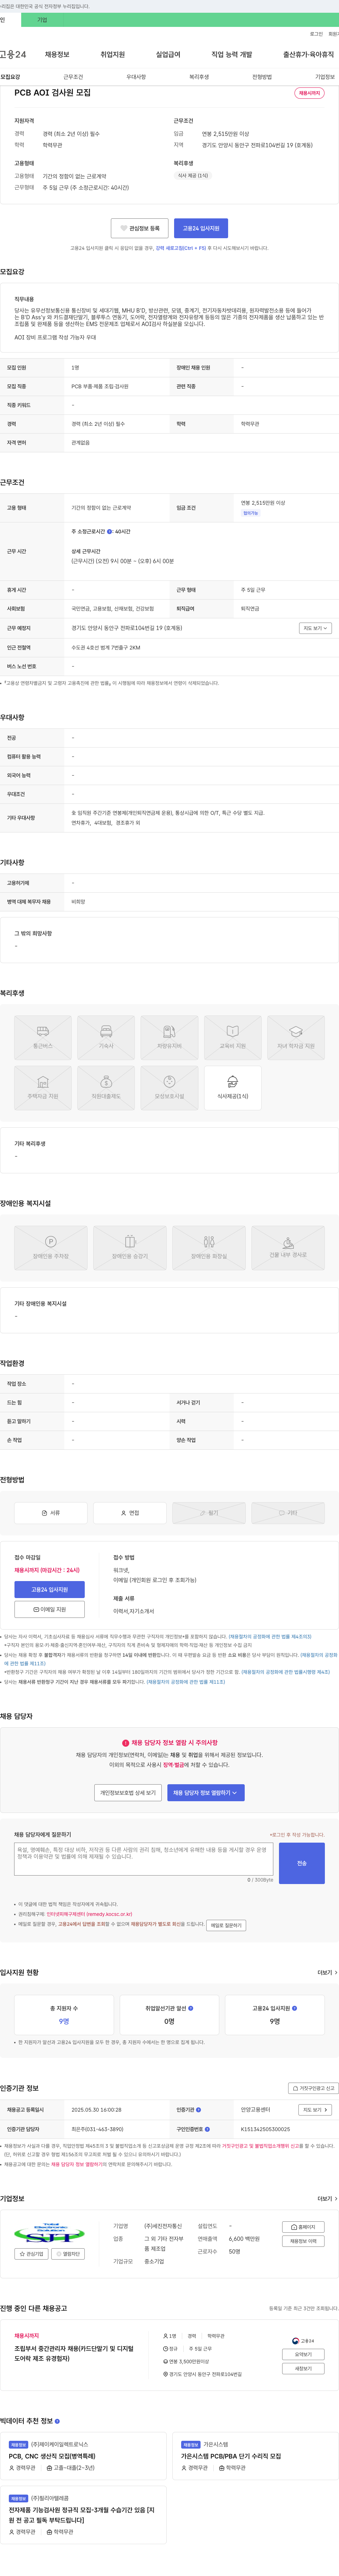Image resolution: width=339 pixels, height=2576 pixels.
Task: Toggle 관심정보 등록 heart button
Action: pyautogui.click(x=139, y=228)
